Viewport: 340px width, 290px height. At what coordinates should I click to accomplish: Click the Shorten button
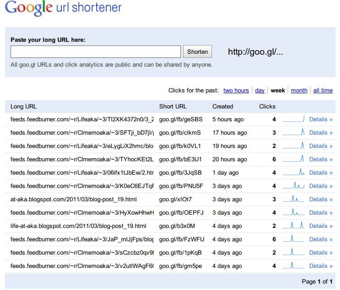click(197, 51)
